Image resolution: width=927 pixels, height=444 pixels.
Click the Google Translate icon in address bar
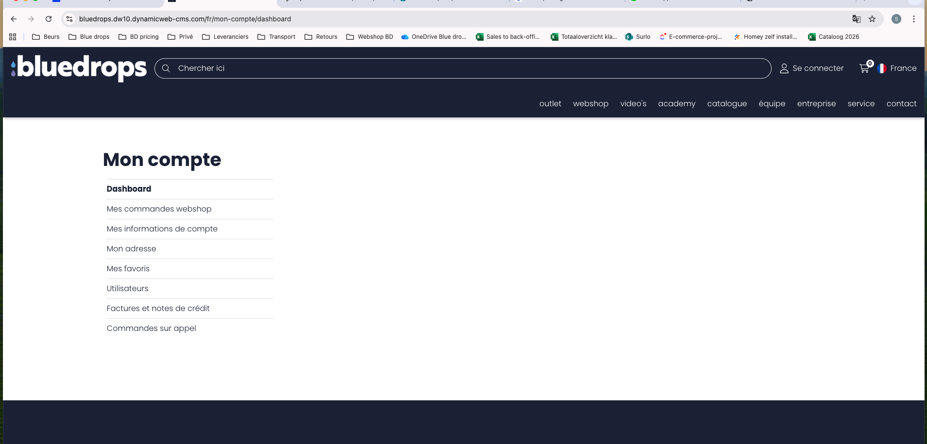(856, 19)
